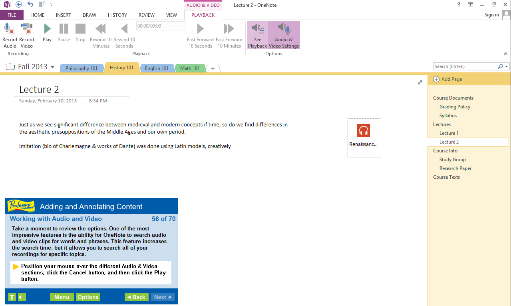
Task: Click the Sign in link
Action: [491, 15]
